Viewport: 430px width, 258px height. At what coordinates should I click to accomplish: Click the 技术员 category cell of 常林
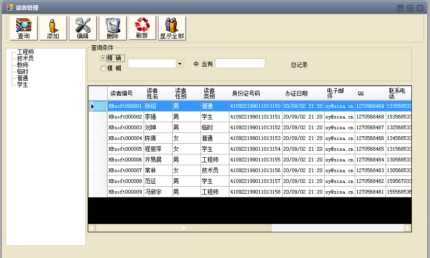tap(215, 170)
